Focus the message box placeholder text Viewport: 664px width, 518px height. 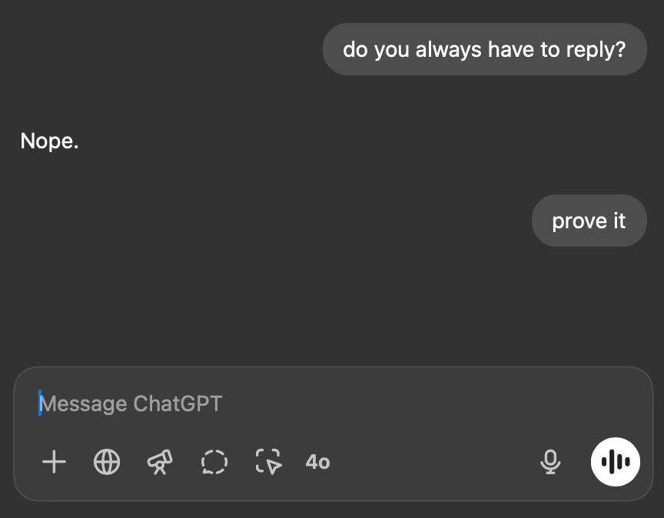click(x=131, y=403)
